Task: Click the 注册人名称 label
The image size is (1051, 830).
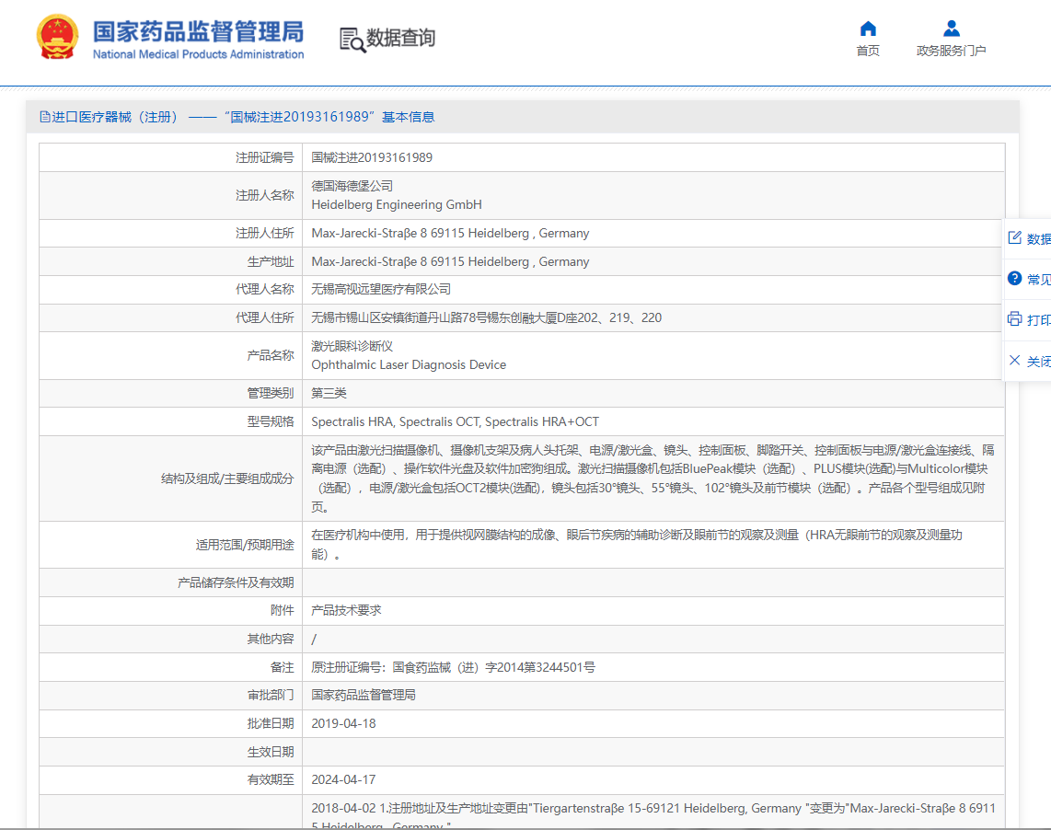Action: 264,195
